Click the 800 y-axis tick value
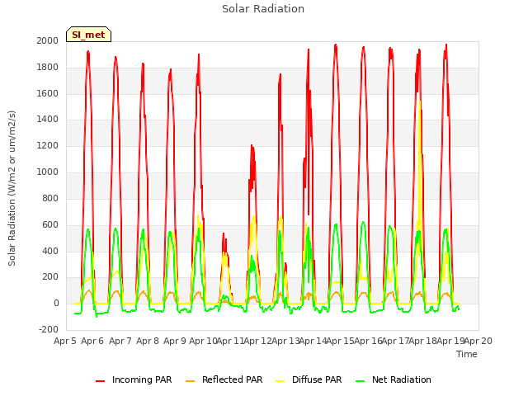 [50, 198]
